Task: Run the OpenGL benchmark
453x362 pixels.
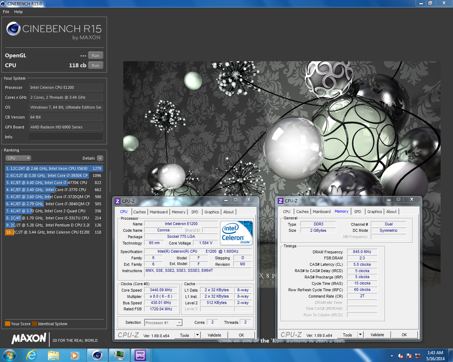Action: coord(96,56)
